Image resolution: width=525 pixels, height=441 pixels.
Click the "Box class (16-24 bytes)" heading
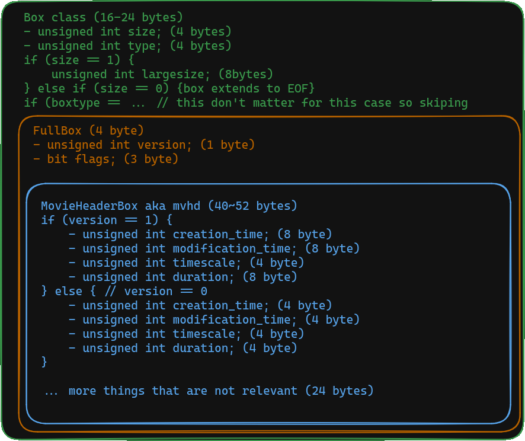[103, 17]
